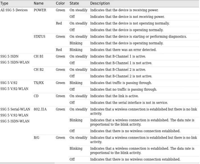Viewport: 200px width, 164px height.
Task: Click 'Off' state in the CD group
Action: (72, 103)
